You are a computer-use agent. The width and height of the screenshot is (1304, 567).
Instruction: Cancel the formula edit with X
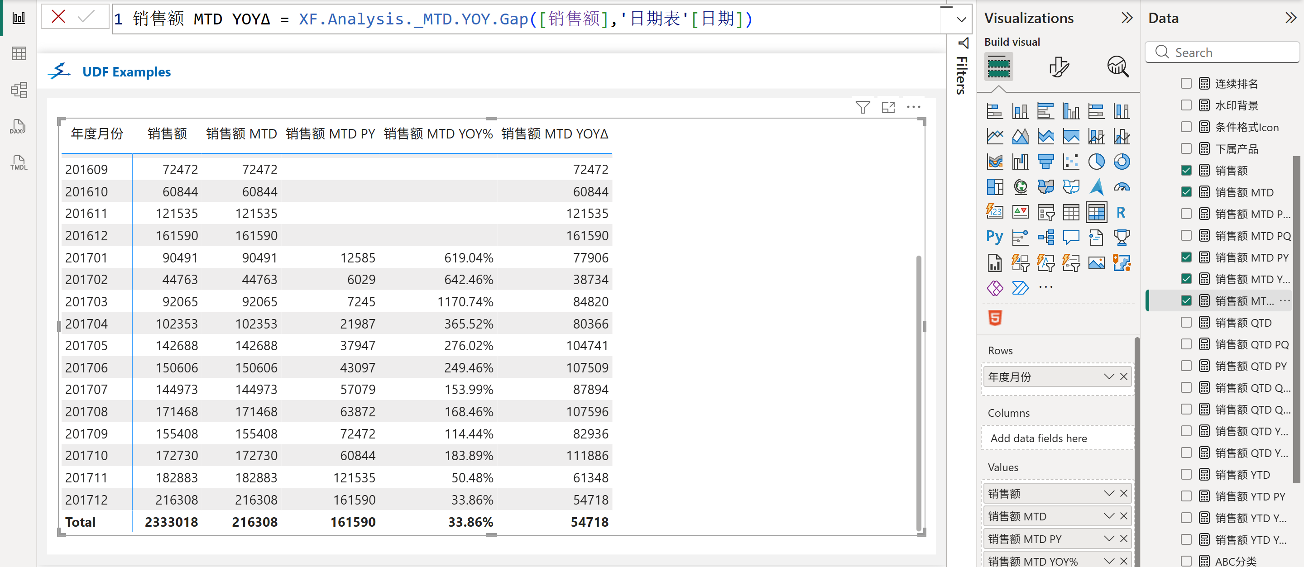pos(59,17)
